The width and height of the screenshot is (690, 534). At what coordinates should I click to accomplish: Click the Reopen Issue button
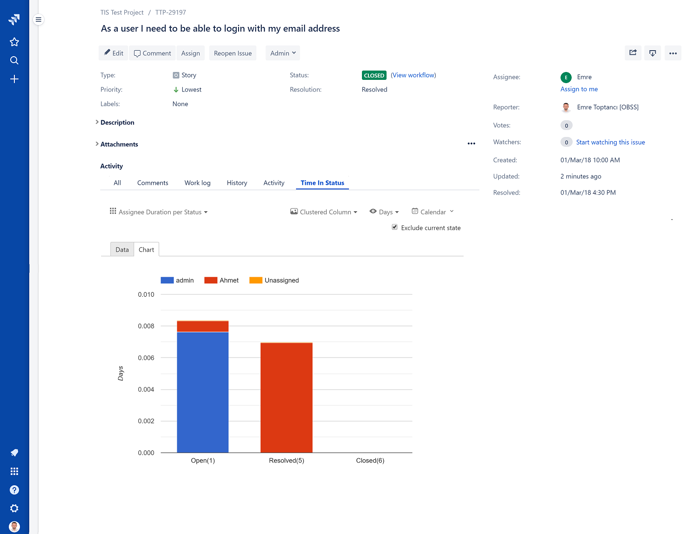(x=232, y=52)
